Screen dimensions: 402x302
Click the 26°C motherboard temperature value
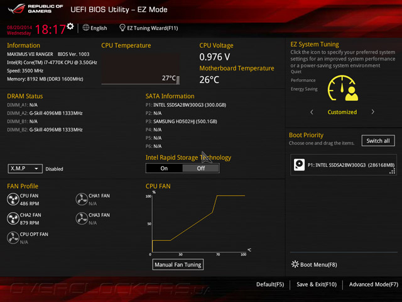pos(209,80)
